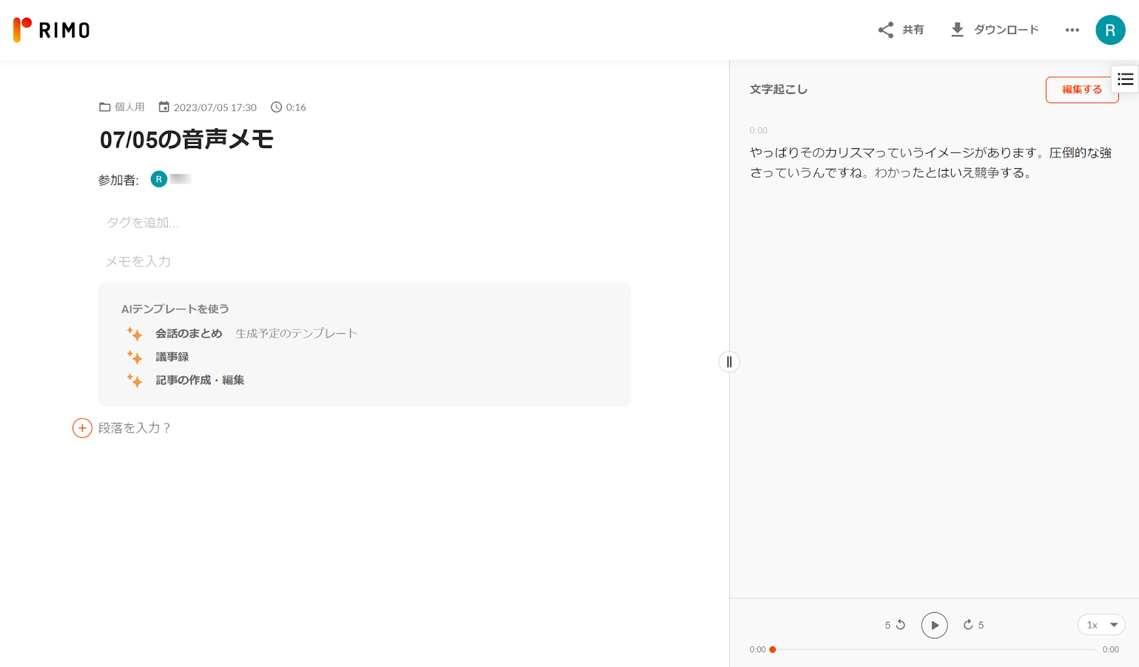Play the audio recording
Screen dimensions: 1139x667
[934, 625]
